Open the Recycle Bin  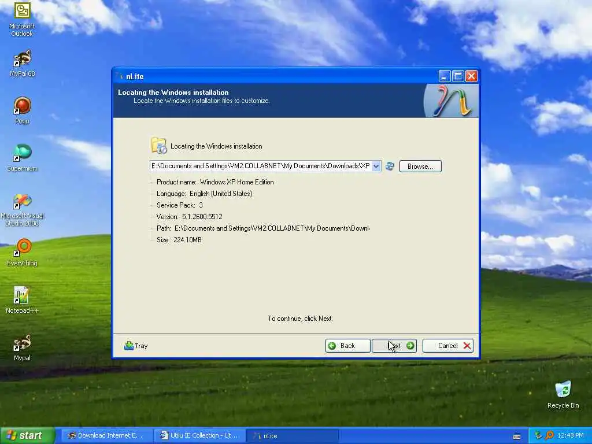[x=563, y=395]
